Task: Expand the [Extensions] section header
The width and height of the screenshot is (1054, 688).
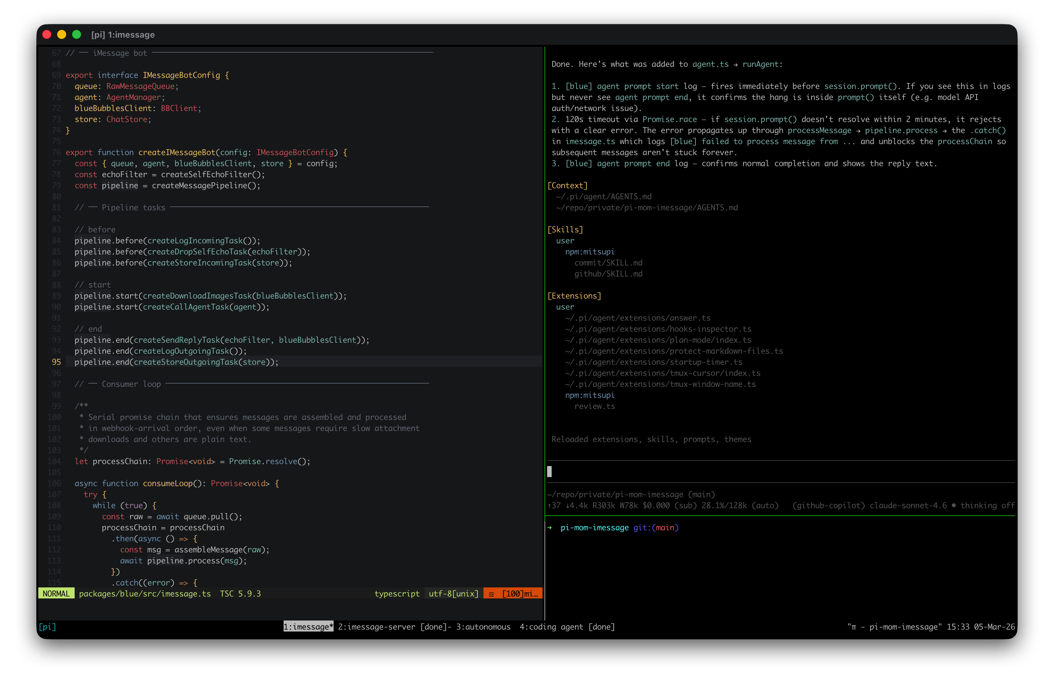Action: click(x=574, y=296)
